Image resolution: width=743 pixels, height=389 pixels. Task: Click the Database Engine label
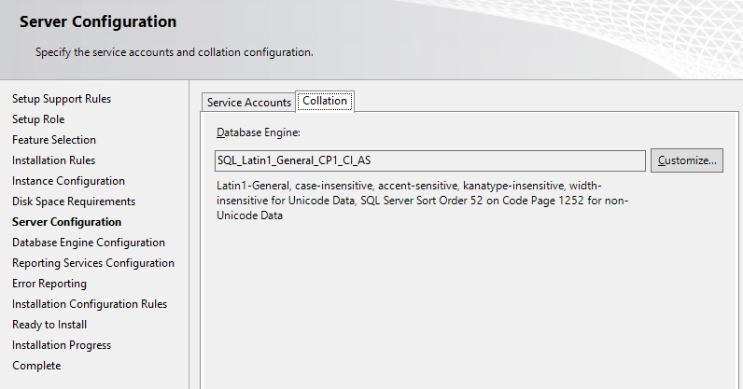[259, 132]
